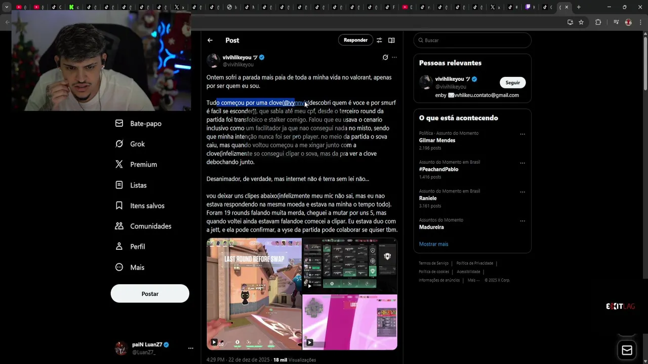Click the Chrome extensions puzzle icon
The image size is (648, 364).
[x=598, y=22]
